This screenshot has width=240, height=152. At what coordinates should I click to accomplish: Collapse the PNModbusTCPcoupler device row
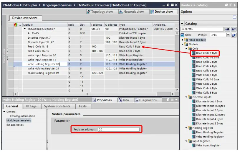pos(25,29)
